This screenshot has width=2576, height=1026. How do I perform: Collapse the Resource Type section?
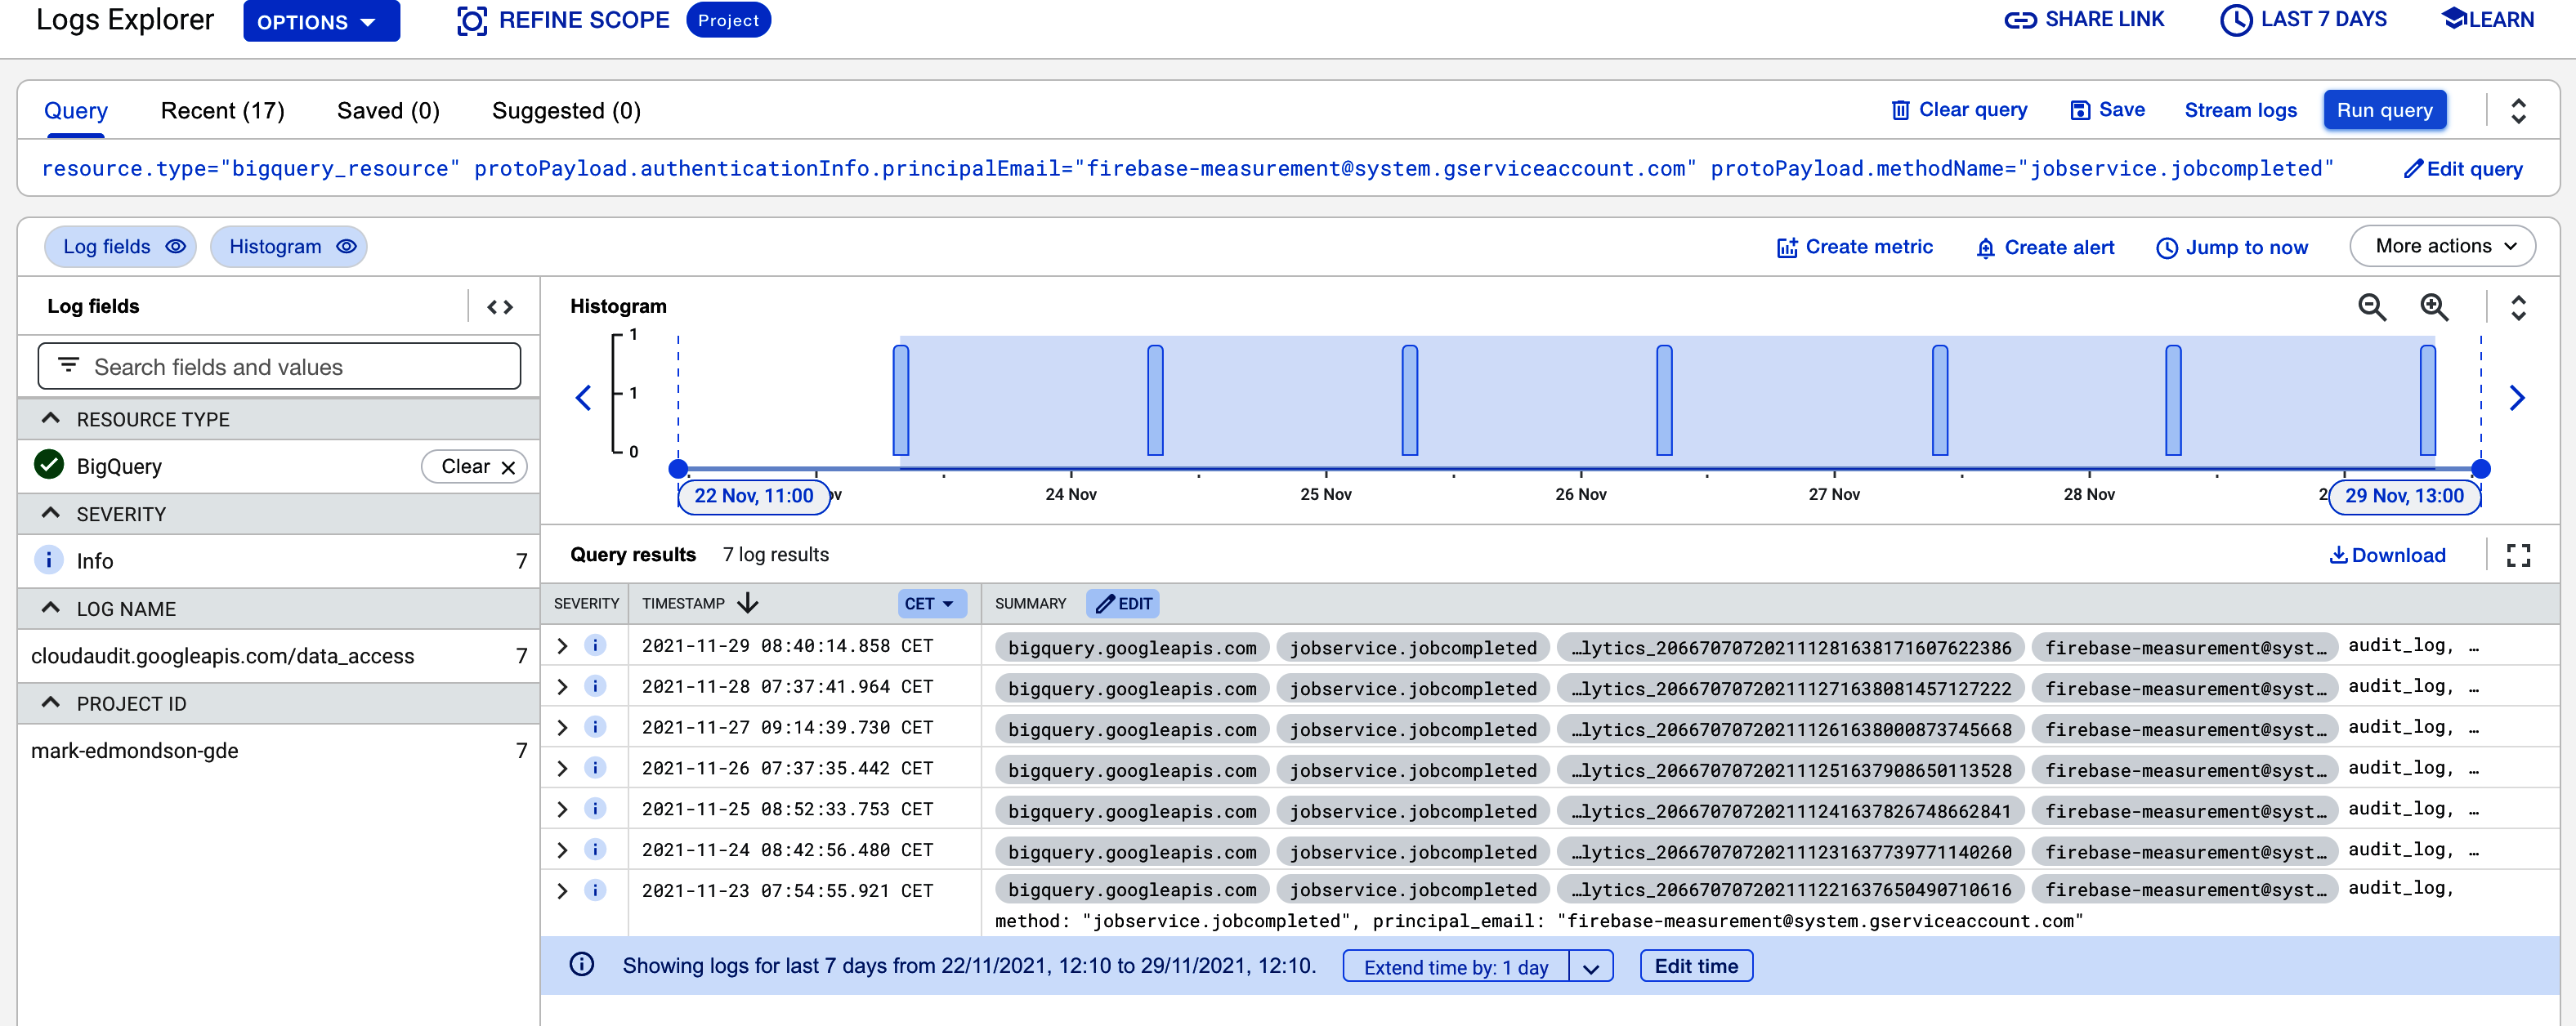coord(51,418)
